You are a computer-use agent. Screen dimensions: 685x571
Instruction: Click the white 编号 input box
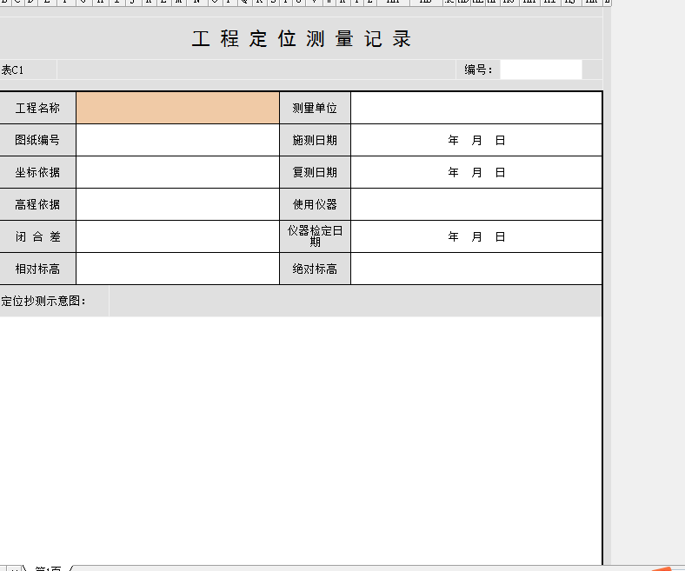click(540, 70)
